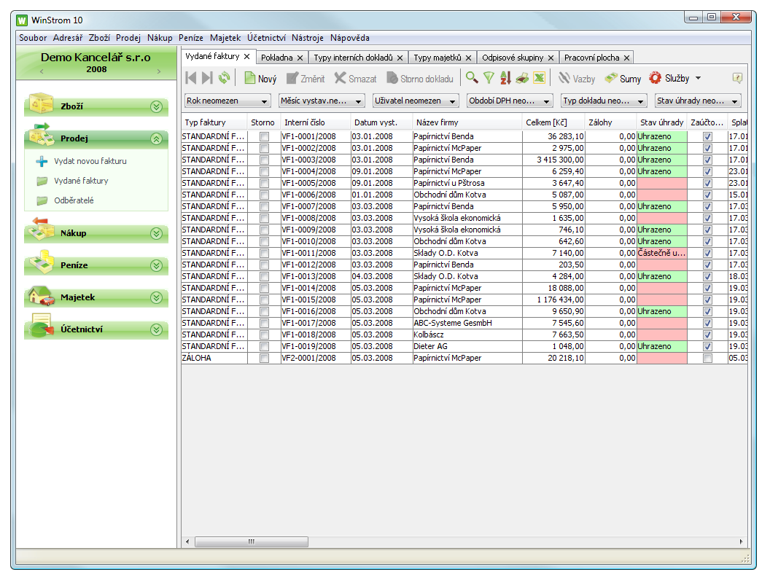Select Vydat novou fakturu in the sidebar
The image size is (770, 583).
click(x=90, y=161)
